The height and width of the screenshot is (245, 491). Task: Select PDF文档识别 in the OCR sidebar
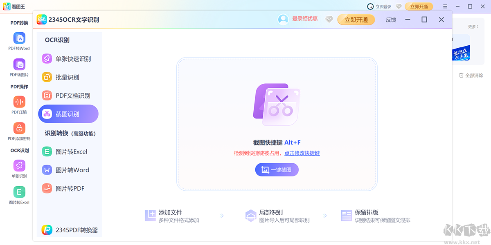click(68, 96)
